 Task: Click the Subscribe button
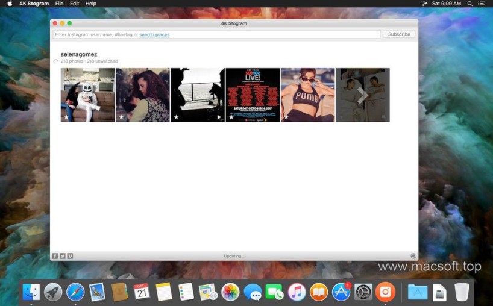click(x=399, y=34)
